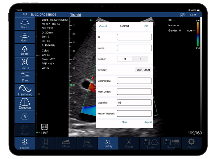Open the Dyn. dynamic range control
This screenshot has height=159, width=216.
[x=25, y=77]
